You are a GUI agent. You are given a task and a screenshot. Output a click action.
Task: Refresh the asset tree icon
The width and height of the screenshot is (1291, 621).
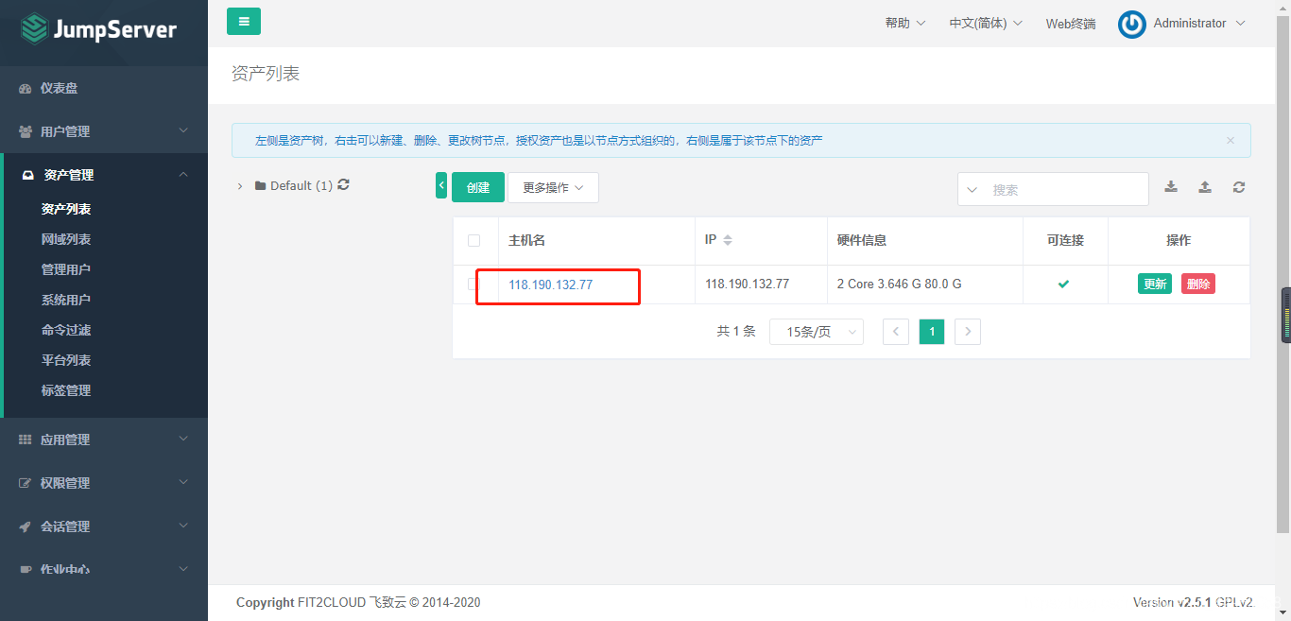(343, 185)
